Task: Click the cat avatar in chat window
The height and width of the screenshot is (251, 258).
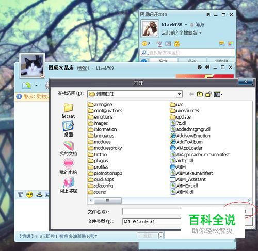Action: tap(32, 65)
